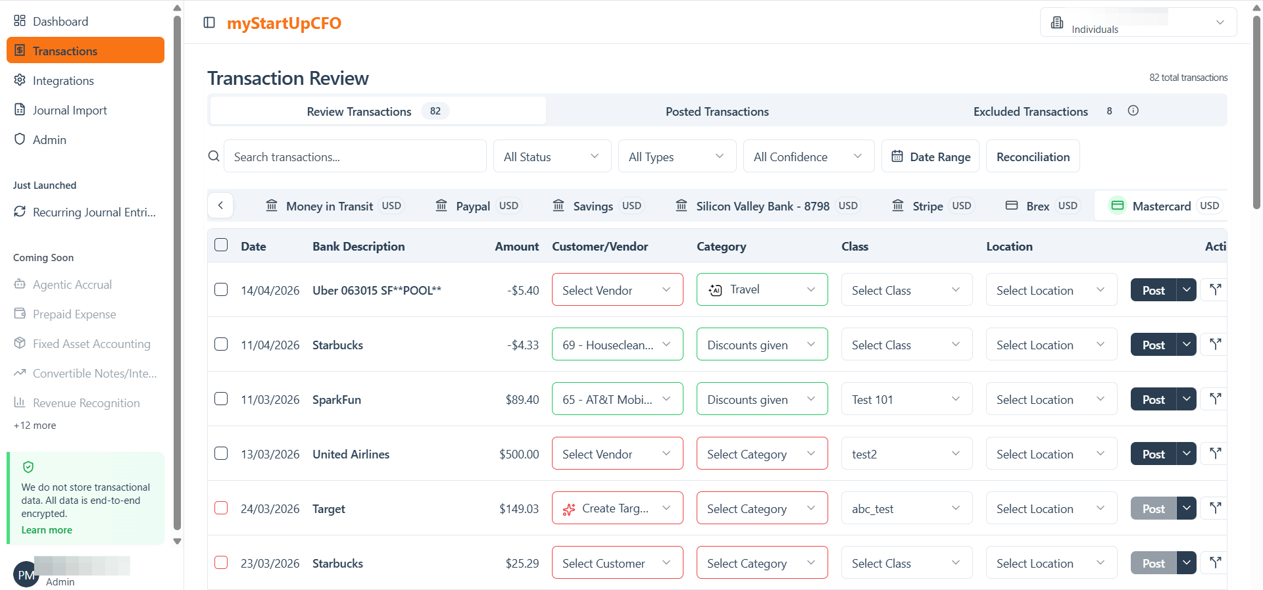Expand Post options arrow for SparkFun
The width and height of the screenshot is (1263, 590).
1186,399
